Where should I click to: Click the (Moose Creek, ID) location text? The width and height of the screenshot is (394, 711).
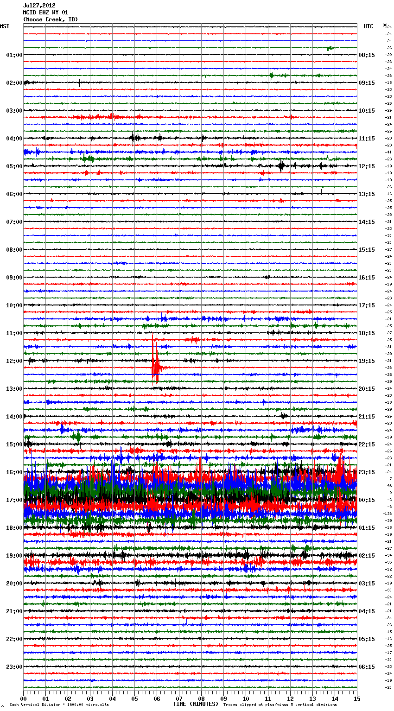tap(51, 19)
